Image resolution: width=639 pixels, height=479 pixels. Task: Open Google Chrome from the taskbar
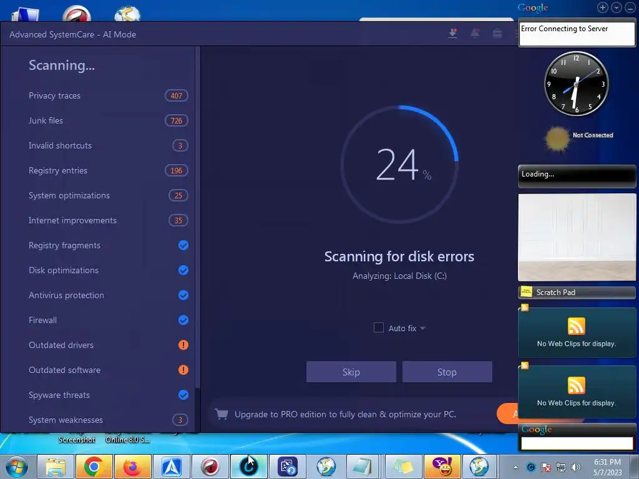point(94,467)
